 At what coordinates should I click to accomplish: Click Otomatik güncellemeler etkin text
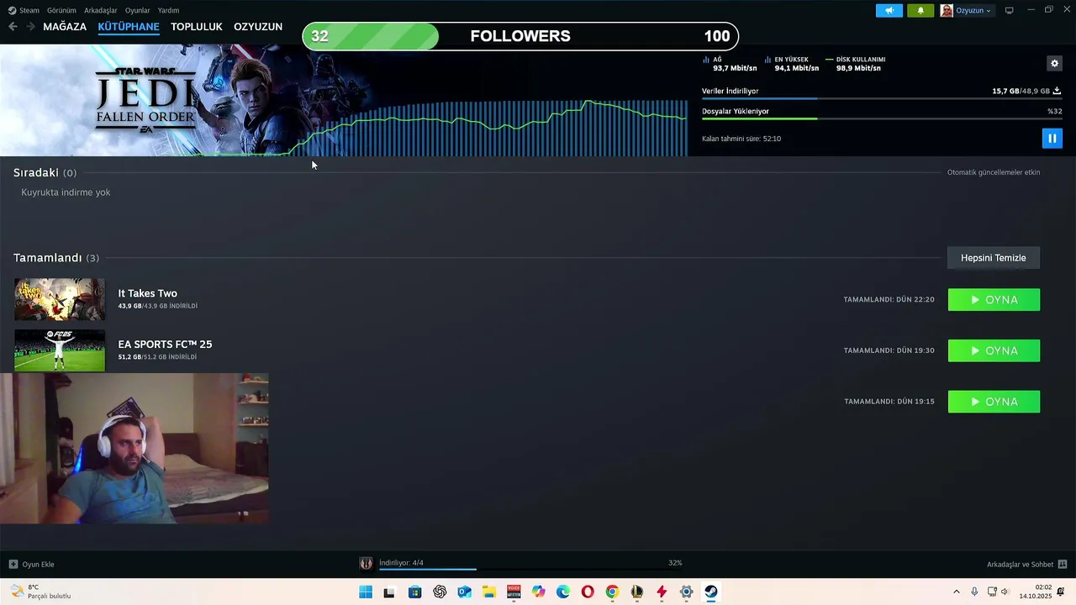[x=994, y=172]
